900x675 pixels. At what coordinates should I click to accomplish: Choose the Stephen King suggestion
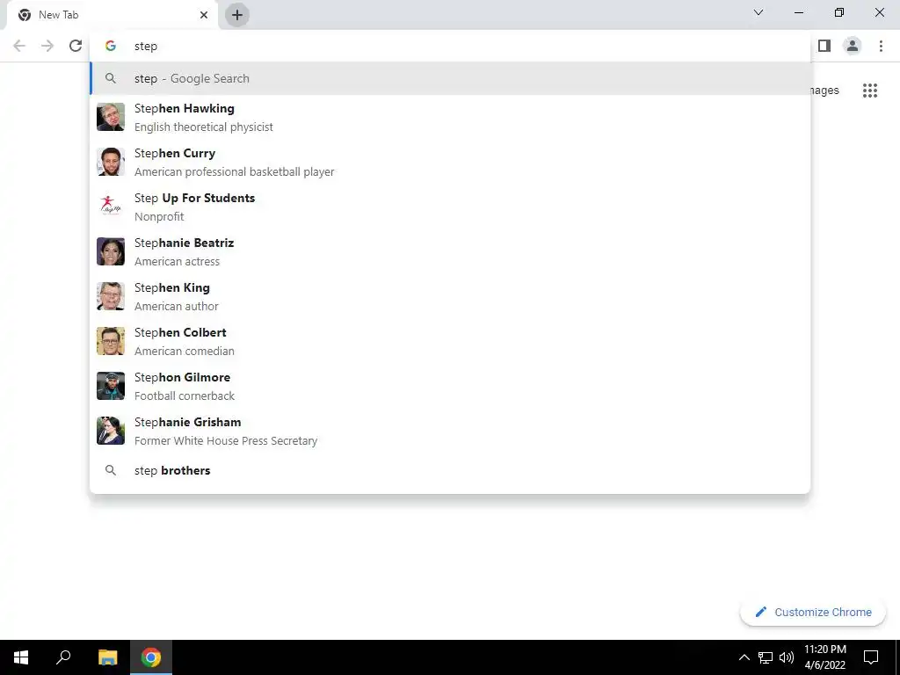[450, 296]
